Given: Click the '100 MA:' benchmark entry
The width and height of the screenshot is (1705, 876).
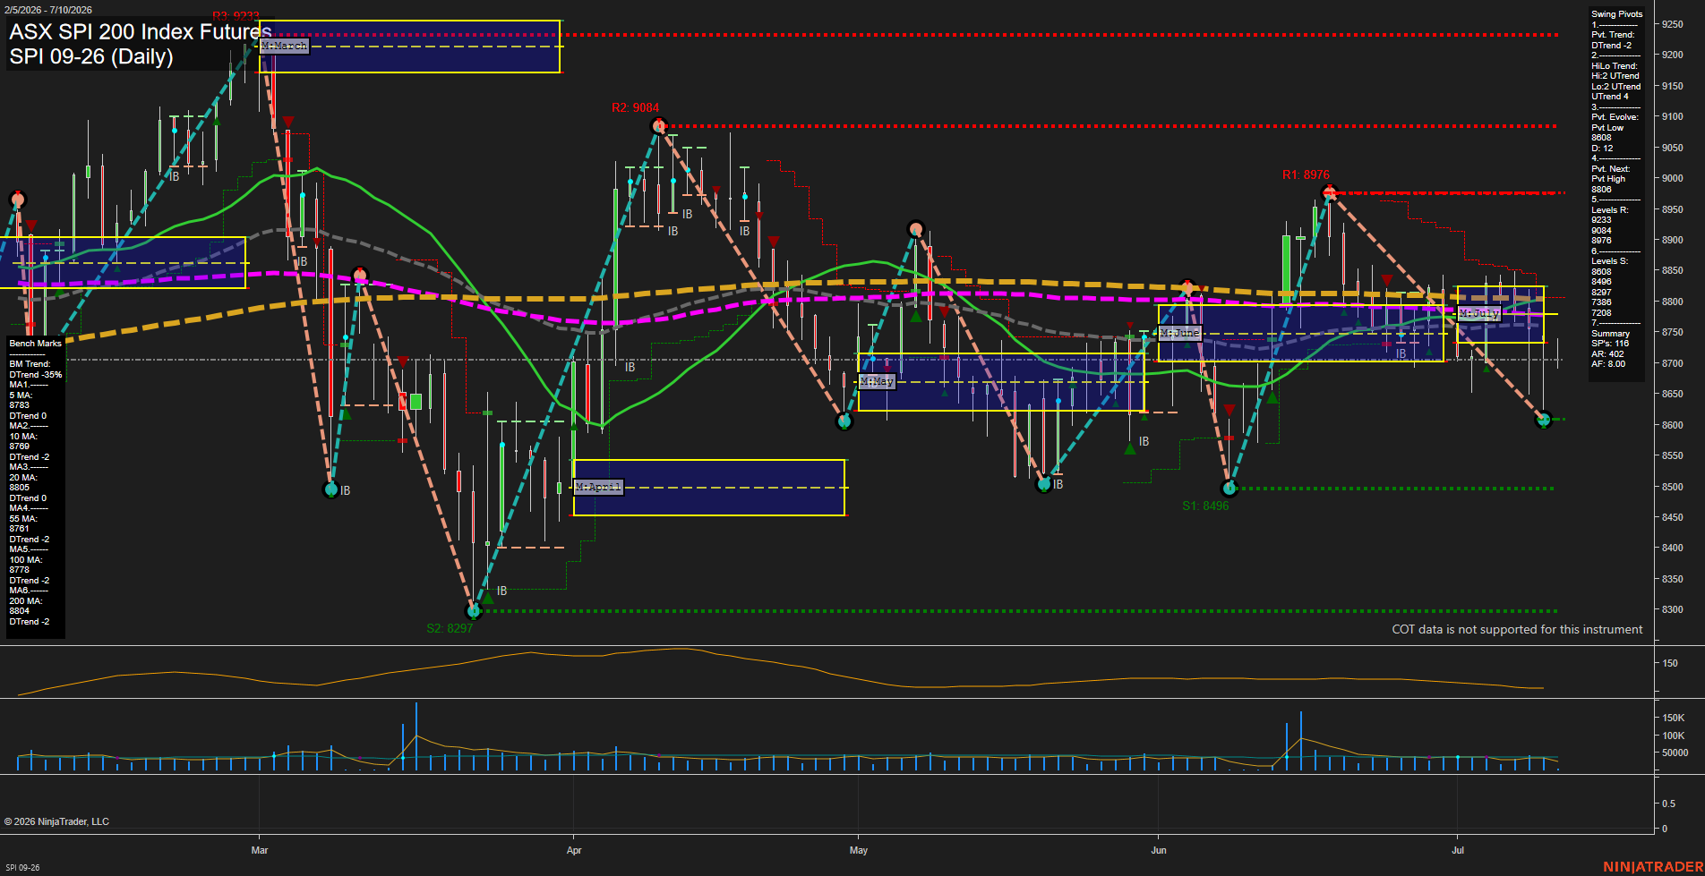Looking at the screenshot, I should click(x=26, y=560).
